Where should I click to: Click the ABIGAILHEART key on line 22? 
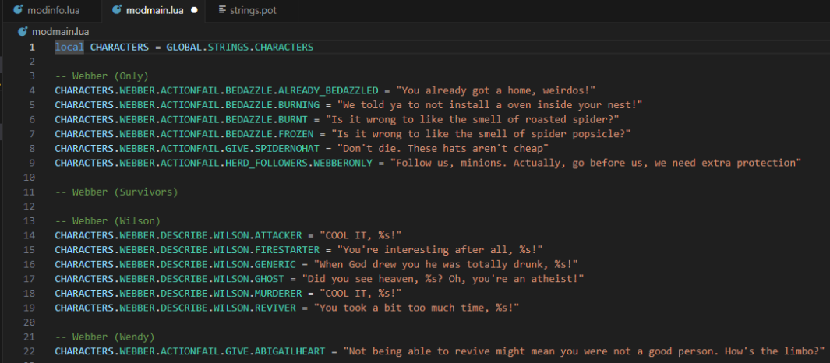click(293, 350)
